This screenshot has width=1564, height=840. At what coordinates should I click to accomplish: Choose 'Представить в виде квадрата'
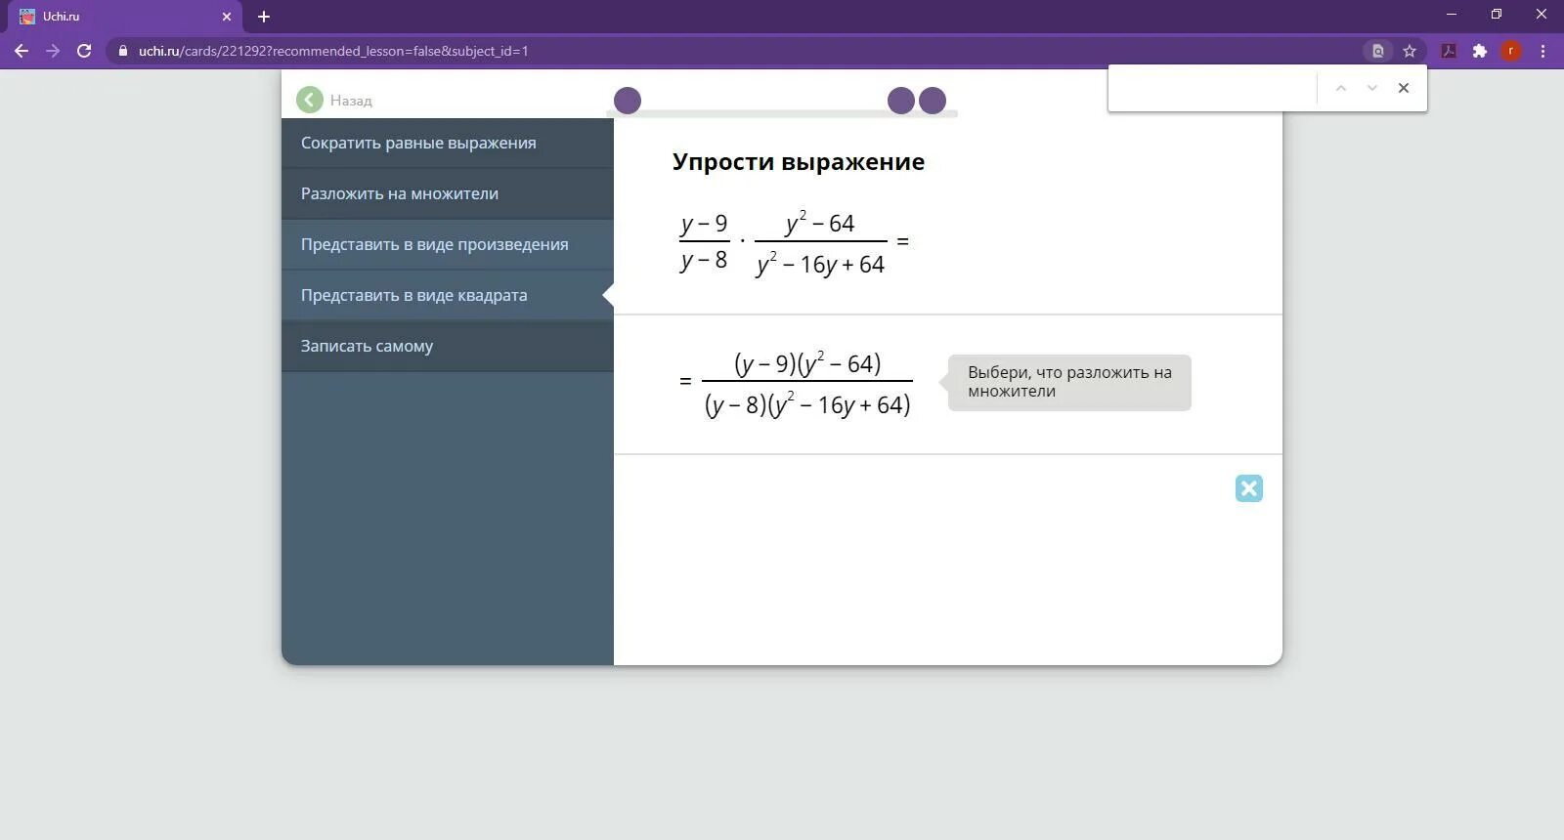pyautogui.click(x=448, y=295)
